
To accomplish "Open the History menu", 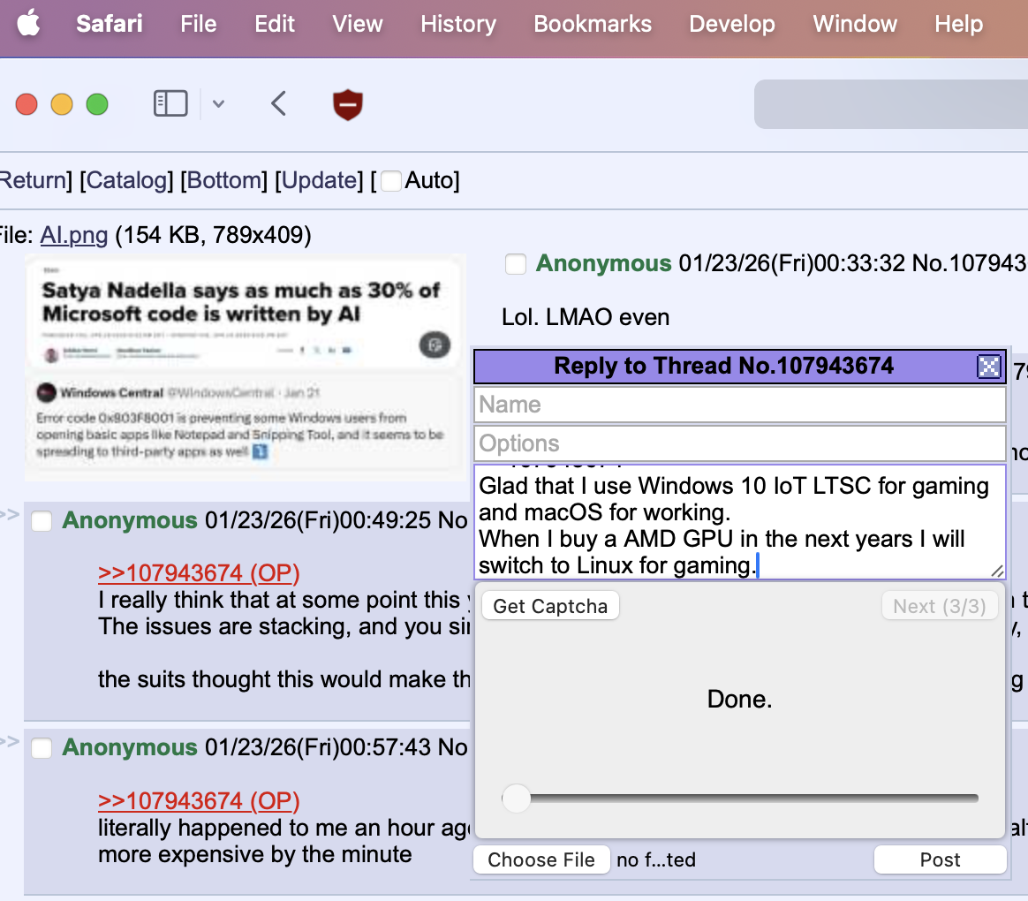I will 458,24.
